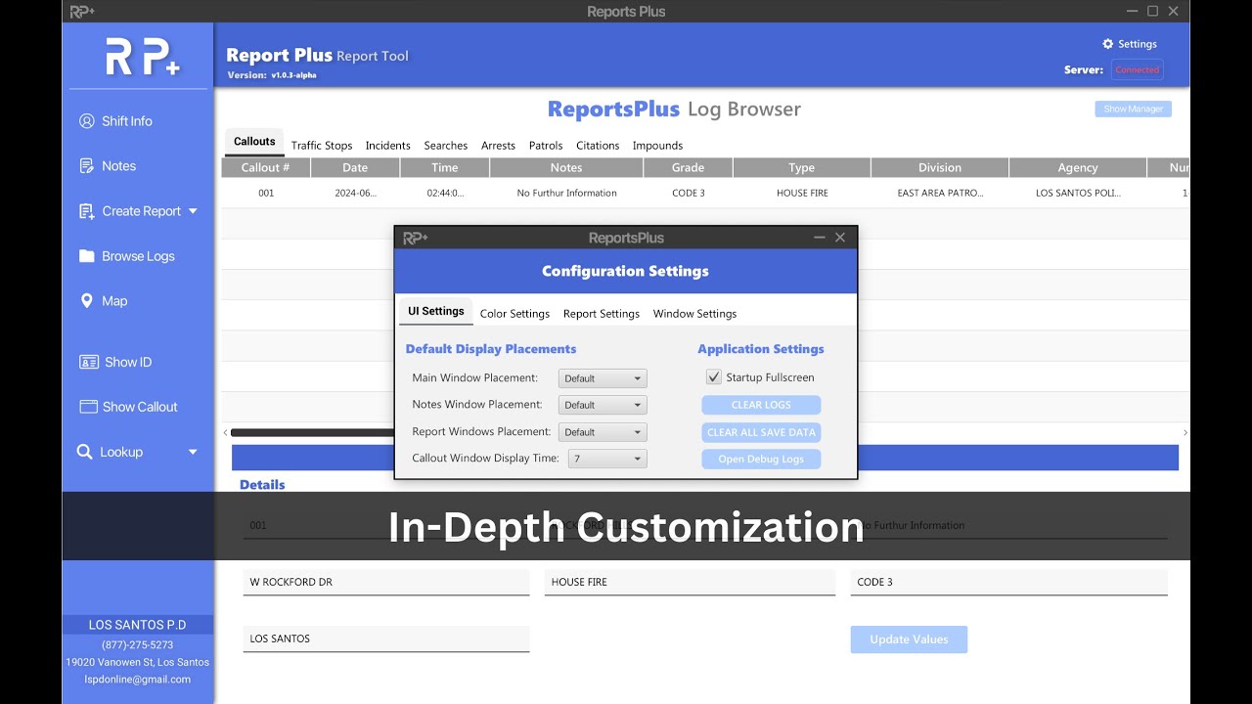The width and height of the screenshot is (1252, 704).
Task: Open Shift Info in the sidebar
Action: click(115, 121)
